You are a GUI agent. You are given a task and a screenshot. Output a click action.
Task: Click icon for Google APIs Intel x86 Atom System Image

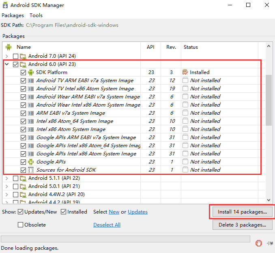tap(31, 154)
